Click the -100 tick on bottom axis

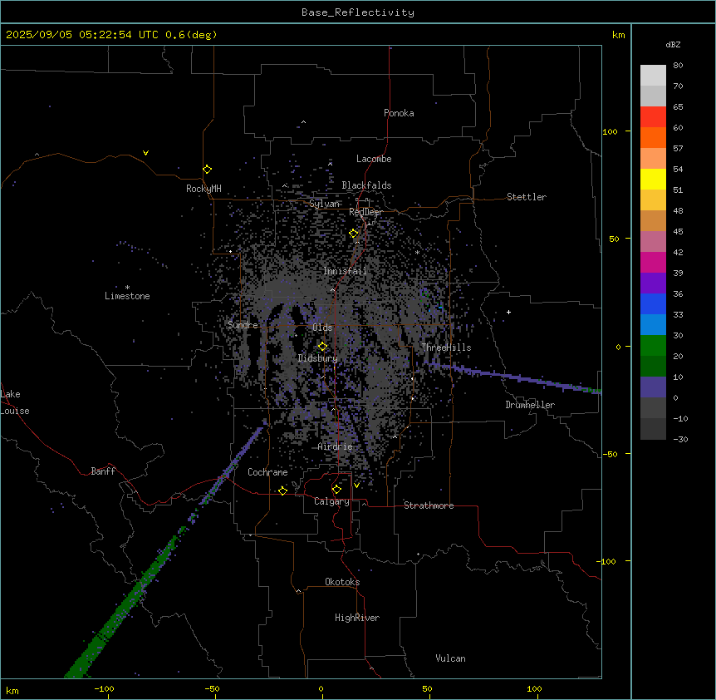click(x=104, y=688)
